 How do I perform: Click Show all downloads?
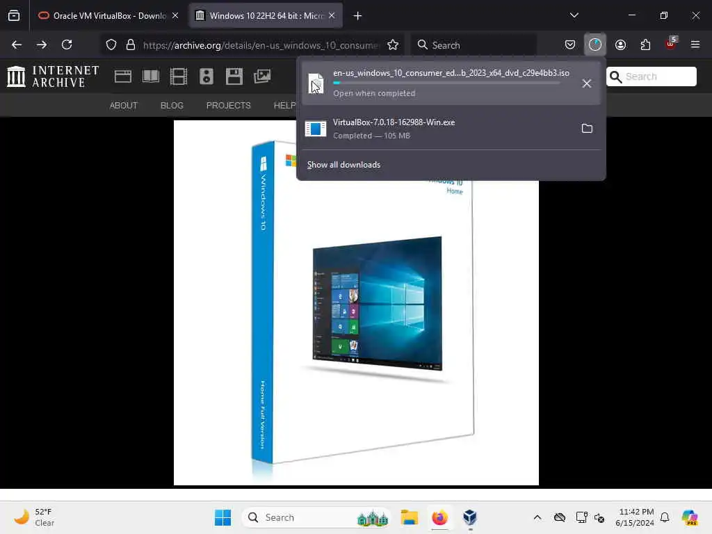coord(343,165)
